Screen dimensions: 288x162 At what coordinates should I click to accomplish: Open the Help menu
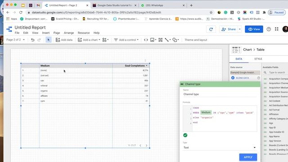pyautogui.click(x=96, y=33)
